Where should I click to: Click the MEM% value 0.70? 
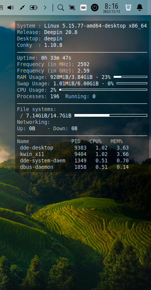(x=123, y=161)
